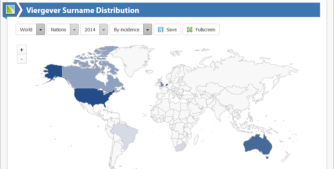
Task: Open the 2014 year dropdown
Action: click(94, 29)
